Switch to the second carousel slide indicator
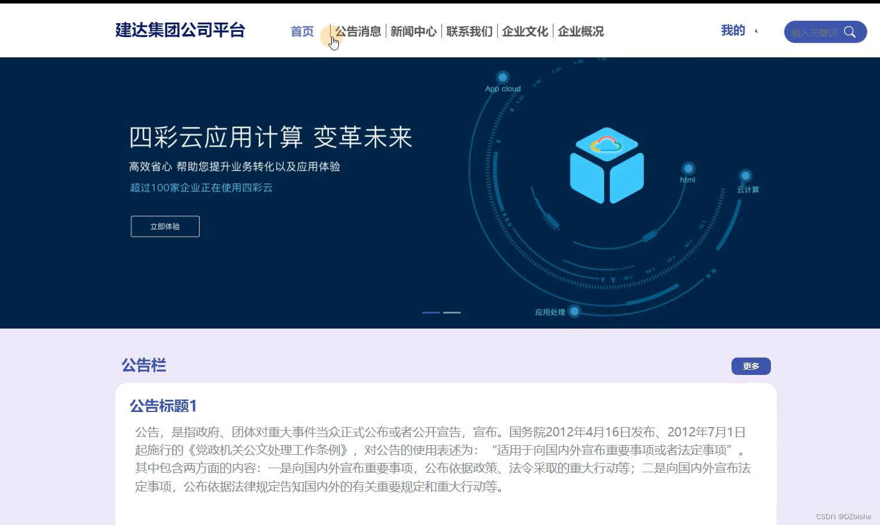This screenshot has height=525, width=880. click(452, 312)
